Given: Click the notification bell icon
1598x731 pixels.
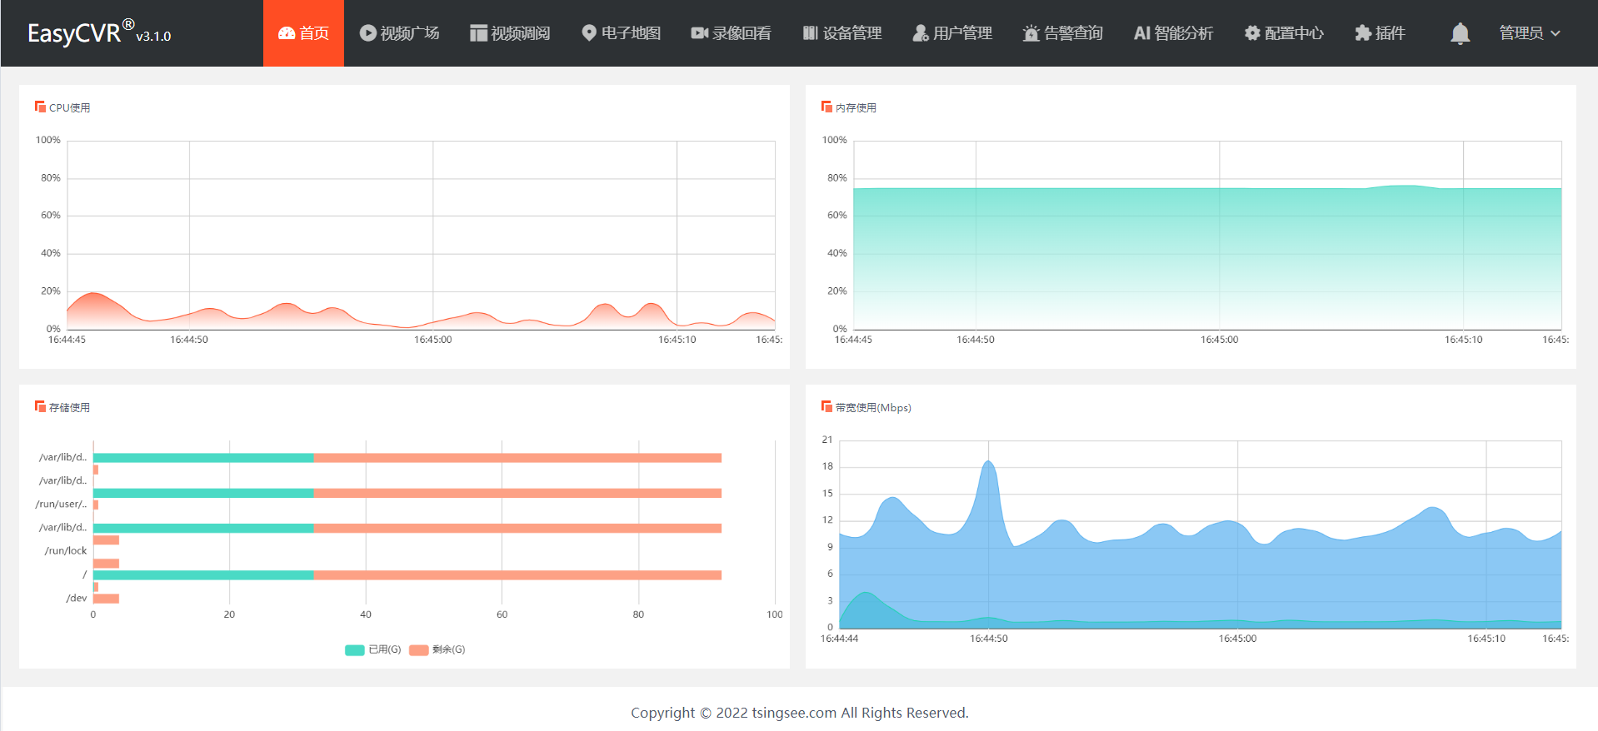Looking at the screenshot, I should [x=1460, y=33].
